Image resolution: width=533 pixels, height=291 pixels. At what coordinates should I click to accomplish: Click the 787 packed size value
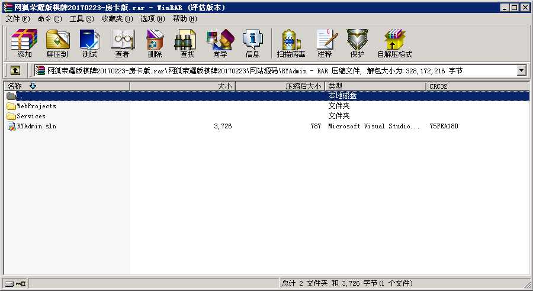click(x=316, y=127)
